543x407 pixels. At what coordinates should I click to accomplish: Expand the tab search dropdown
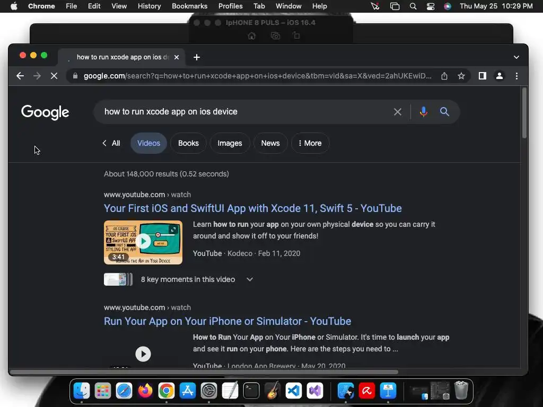516,57
